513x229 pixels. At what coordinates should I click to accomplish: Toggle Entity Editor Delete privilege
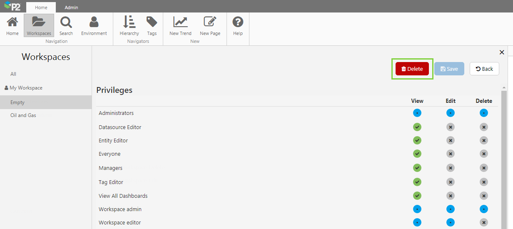[x=484, y=140]
